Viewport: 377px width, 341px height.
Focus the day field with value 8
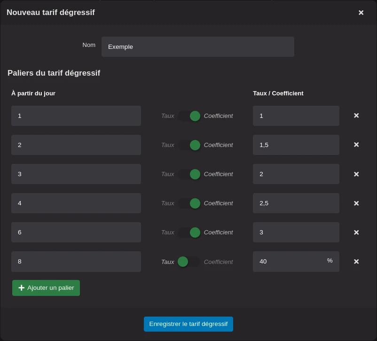pos(76,262)
